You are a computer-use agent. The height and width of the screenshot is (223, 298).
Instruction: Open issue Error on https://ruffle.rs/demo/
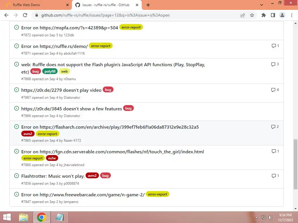(x=54, y=46)
